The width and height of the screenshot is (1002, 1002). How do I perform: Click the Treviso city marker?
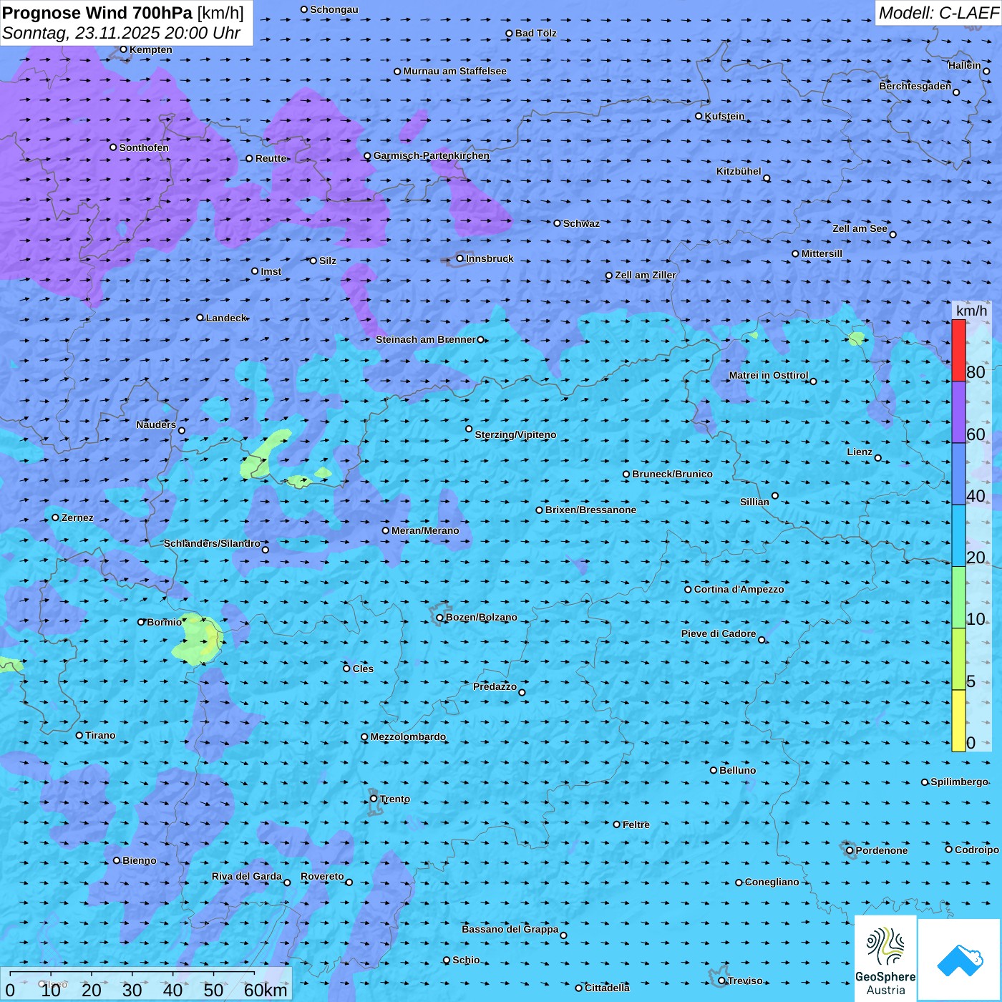tap(721, 981)
